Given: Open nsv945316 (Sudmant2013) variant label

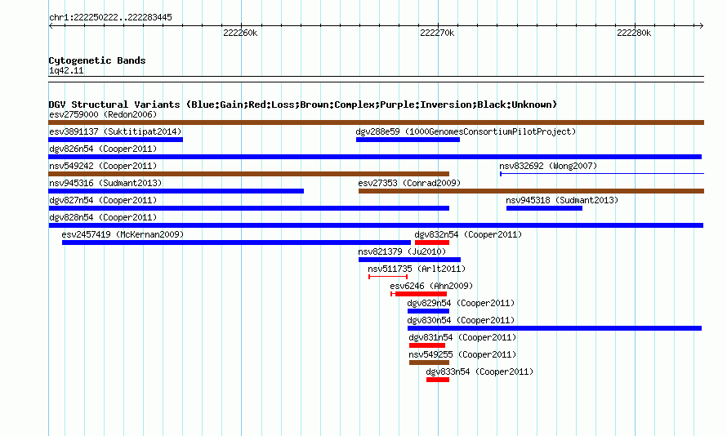Looking at the screenshot, I should [105, 183].
